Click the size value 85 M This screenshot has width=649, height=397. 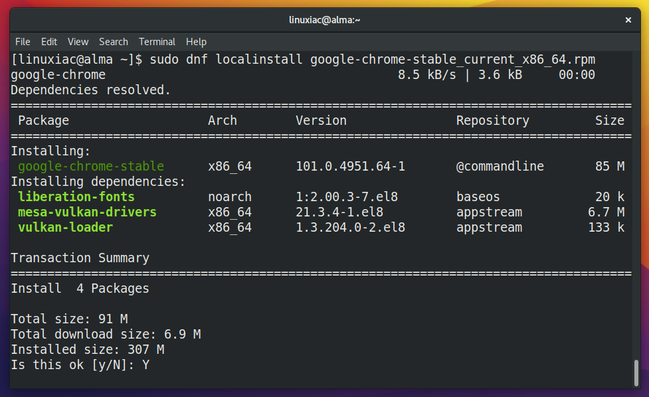pyautogui.click(x=610, y=166)
